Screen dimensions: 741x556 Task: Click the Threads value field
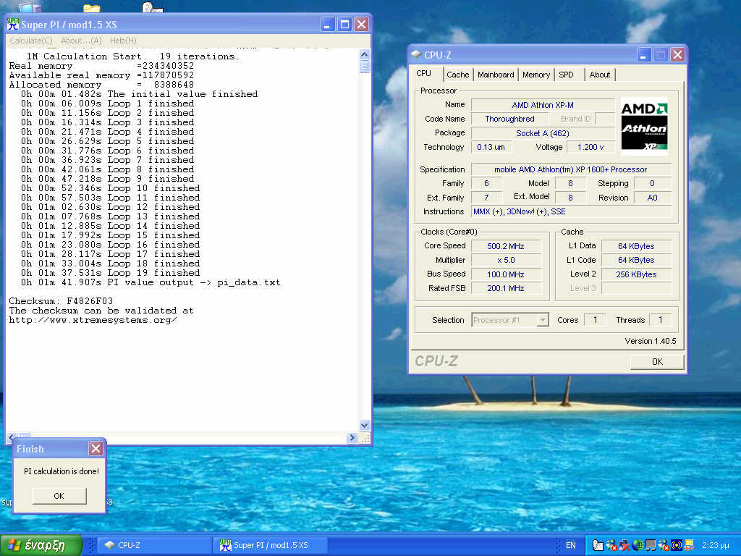pos(660,320)
